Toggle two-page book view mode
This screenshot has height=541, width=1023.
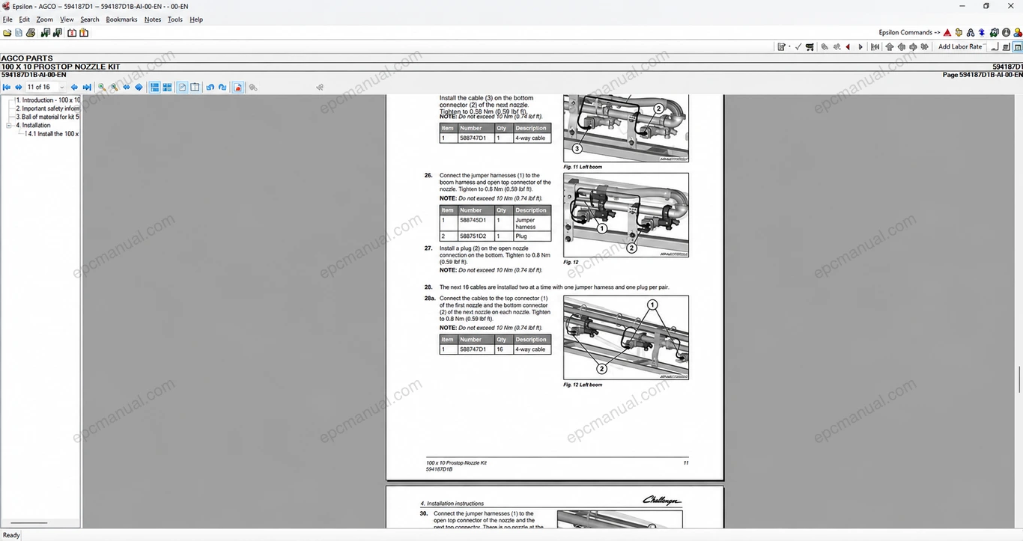pos(195,87)
